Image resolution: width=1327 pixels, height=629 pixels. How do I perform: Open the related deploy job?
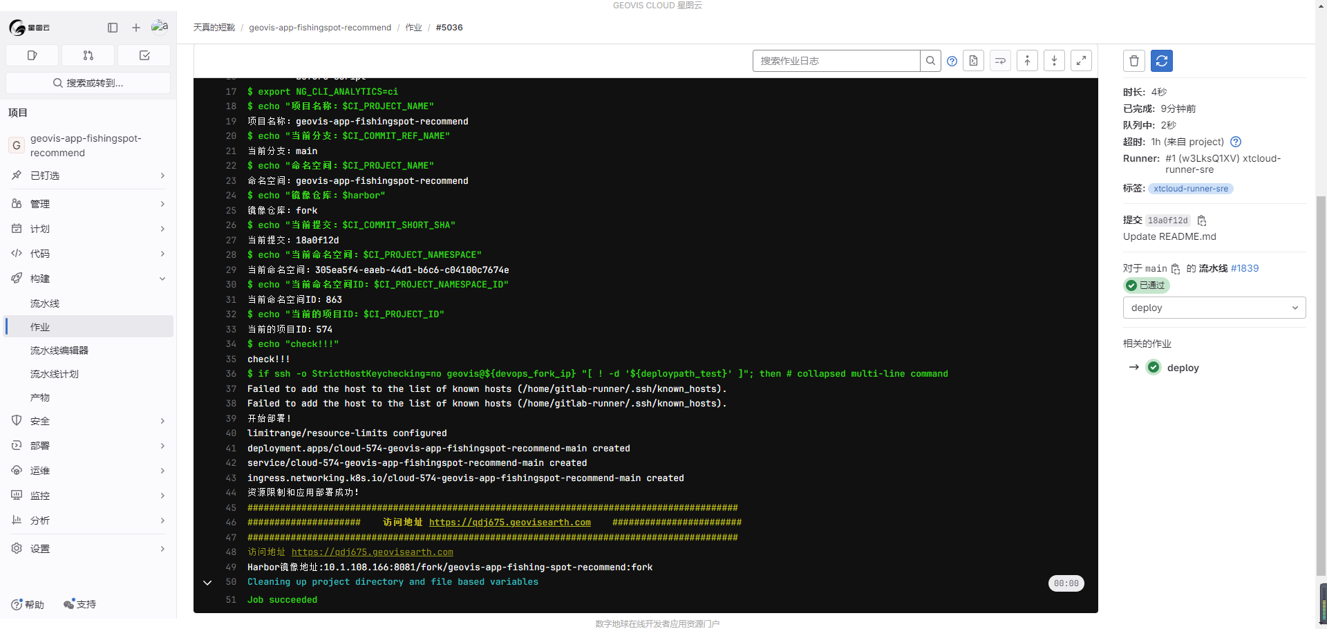pyautogui.click(x=1183, y=368)
